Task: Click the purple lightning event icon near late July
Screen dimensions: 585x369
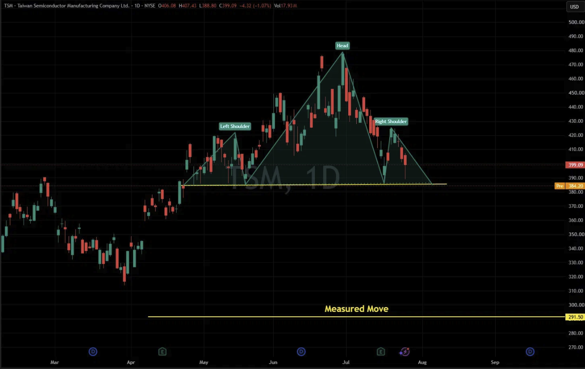Action: [404, 352]
